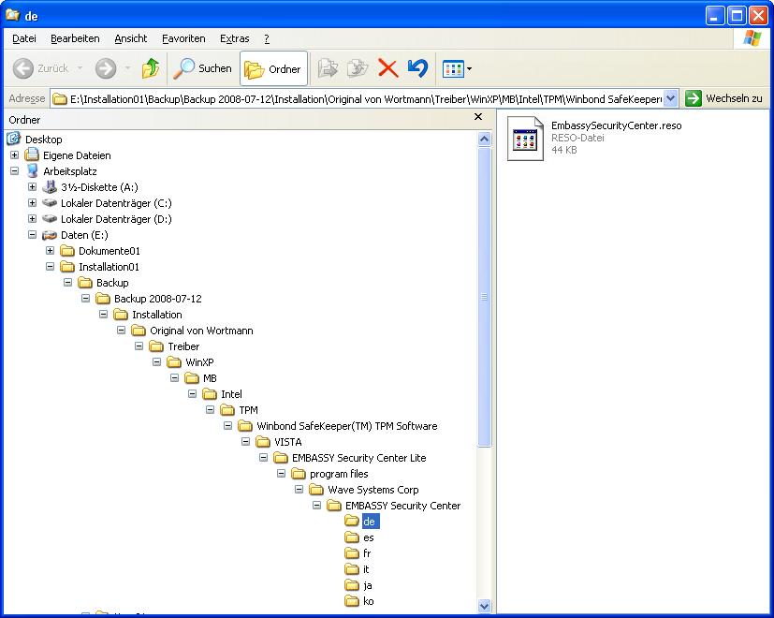Image resolution: width=774 pixels, height=618 pixels.
Task: Click the Forward arrow icon
Action: click(x=106, y=68)
